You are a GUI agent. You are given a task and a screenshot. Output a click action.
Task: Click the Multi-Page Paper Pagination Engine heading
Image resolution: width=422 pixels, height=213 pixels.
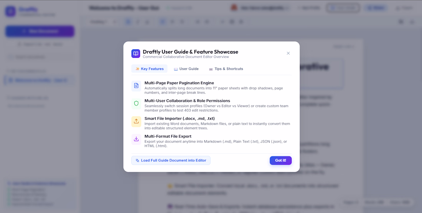[x=179, y=83]
